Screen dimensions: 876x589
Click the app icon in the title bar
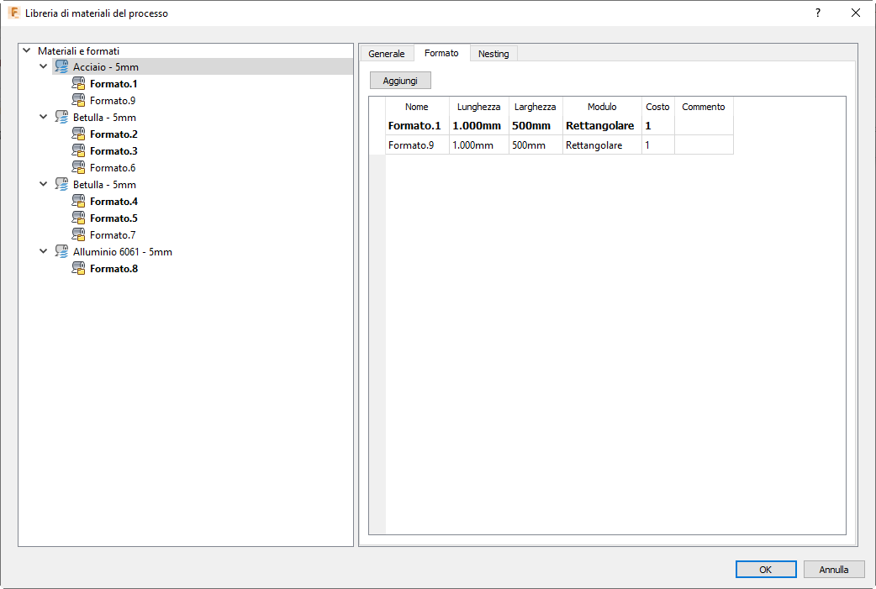coord(13,13)
